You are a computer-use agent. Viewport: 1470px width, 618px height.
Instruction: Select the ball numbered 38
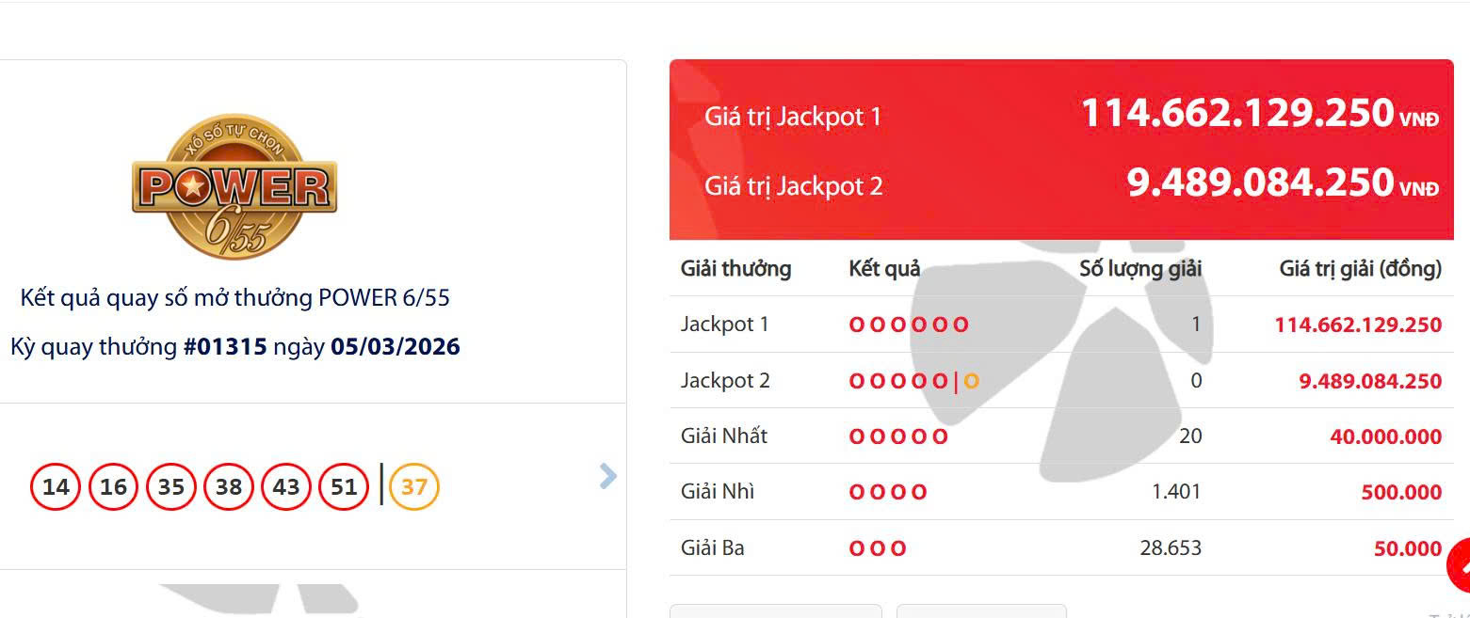click(x=228, y=486)
